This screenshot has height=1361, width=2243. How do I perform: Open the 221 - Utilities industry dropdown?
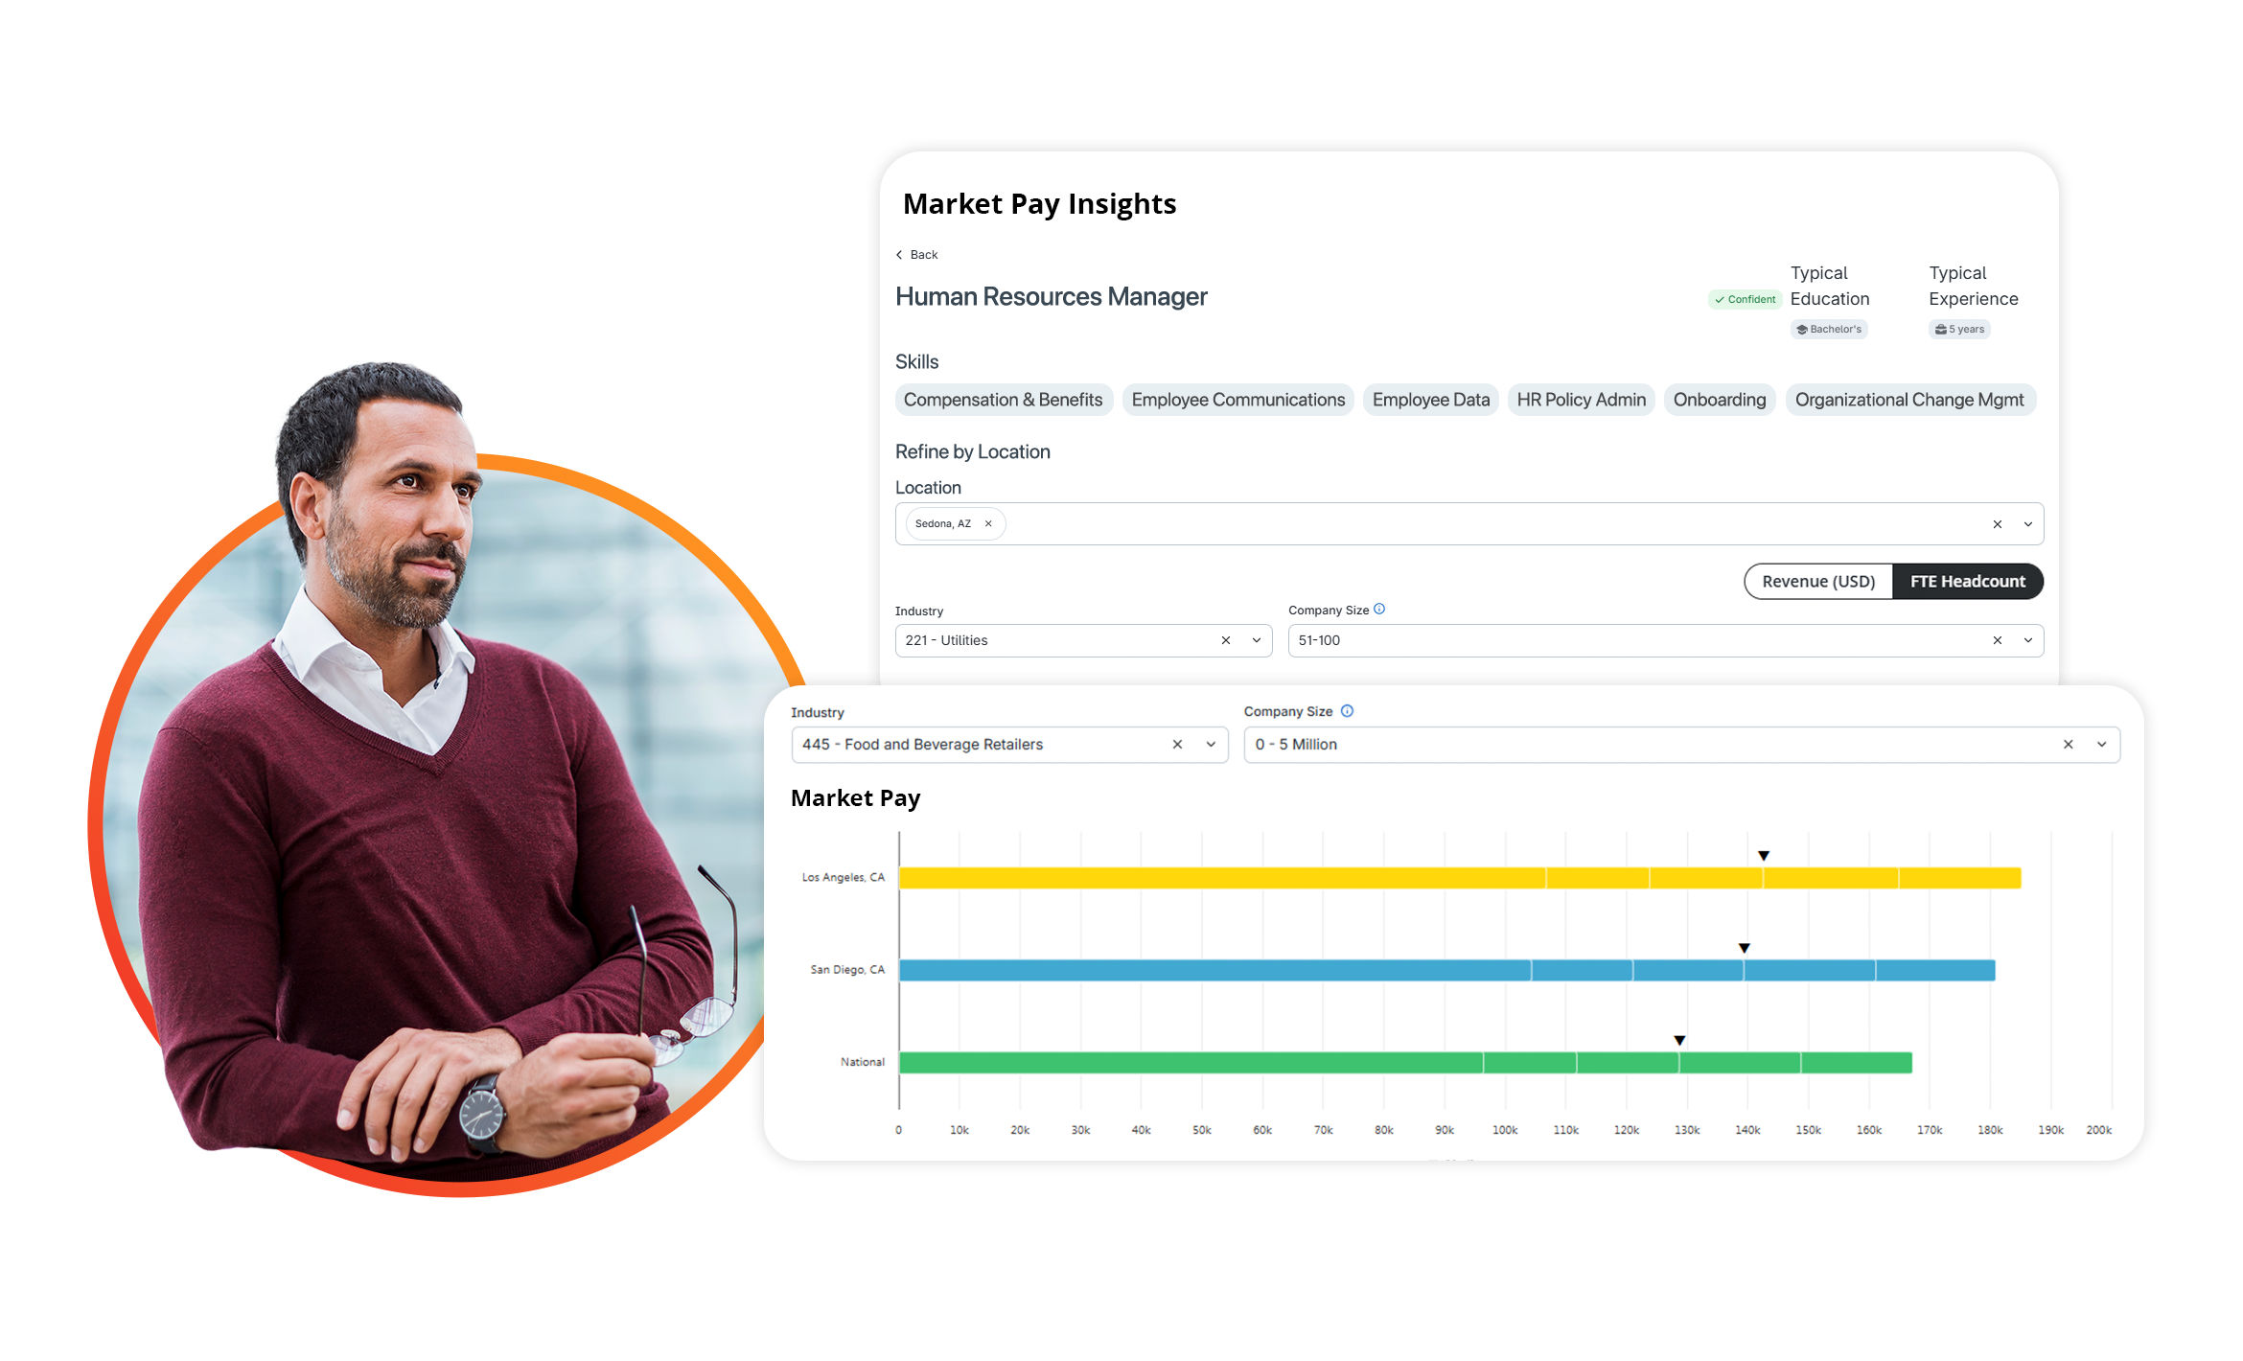(x=1257, y=640)
